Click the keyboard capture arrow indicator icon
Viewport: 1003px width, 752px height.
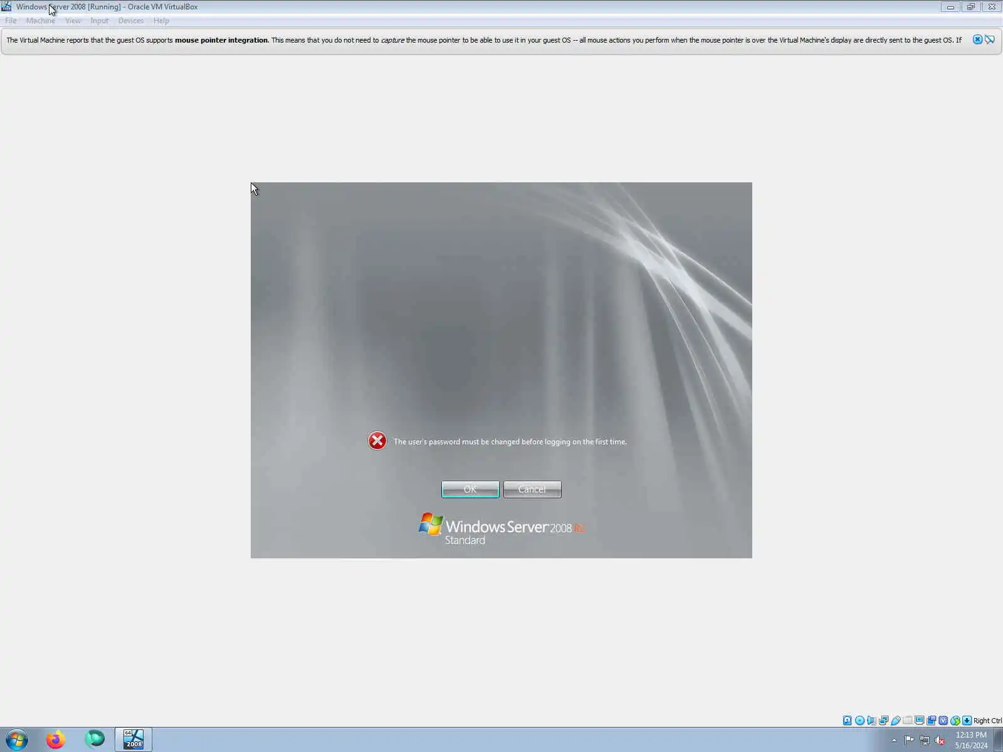coord(967,721)
